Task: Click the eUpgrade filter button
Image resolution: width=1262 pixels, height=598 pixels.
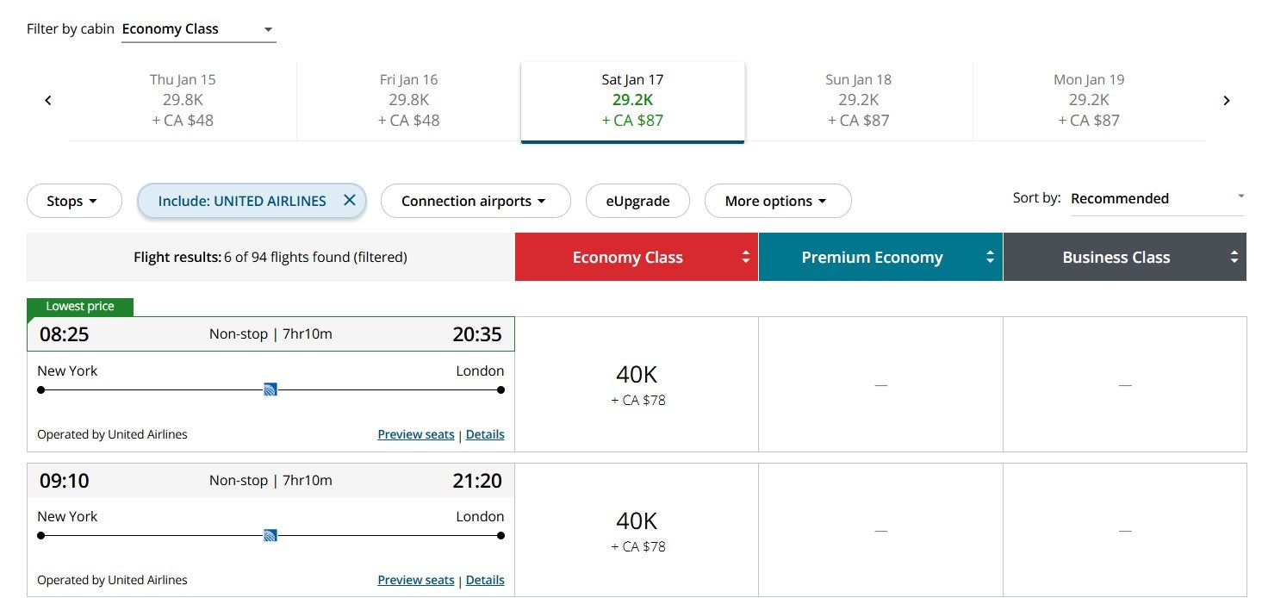Action: [x=638, y=201]
